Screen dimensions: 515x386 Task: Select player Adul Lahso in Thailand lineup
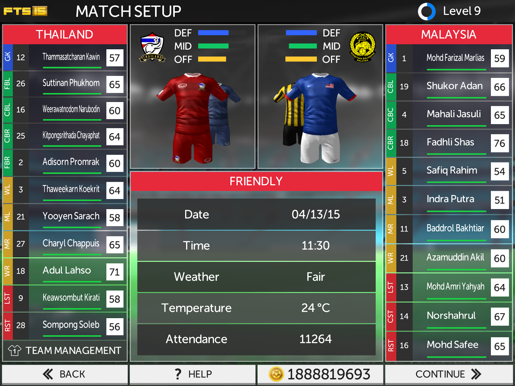[x=65, y=271]
